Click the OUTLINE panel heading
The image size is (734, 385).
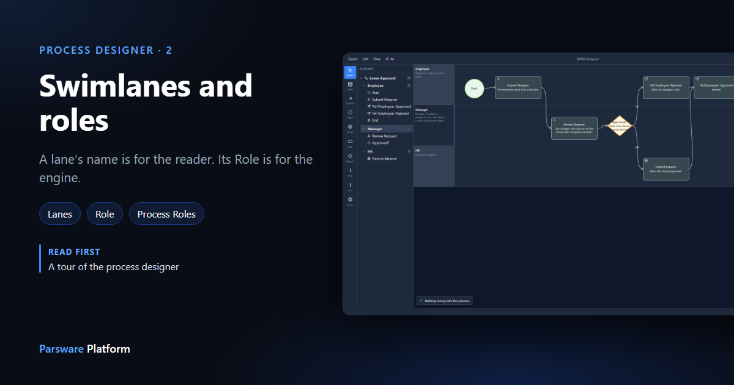click(366, 69)
